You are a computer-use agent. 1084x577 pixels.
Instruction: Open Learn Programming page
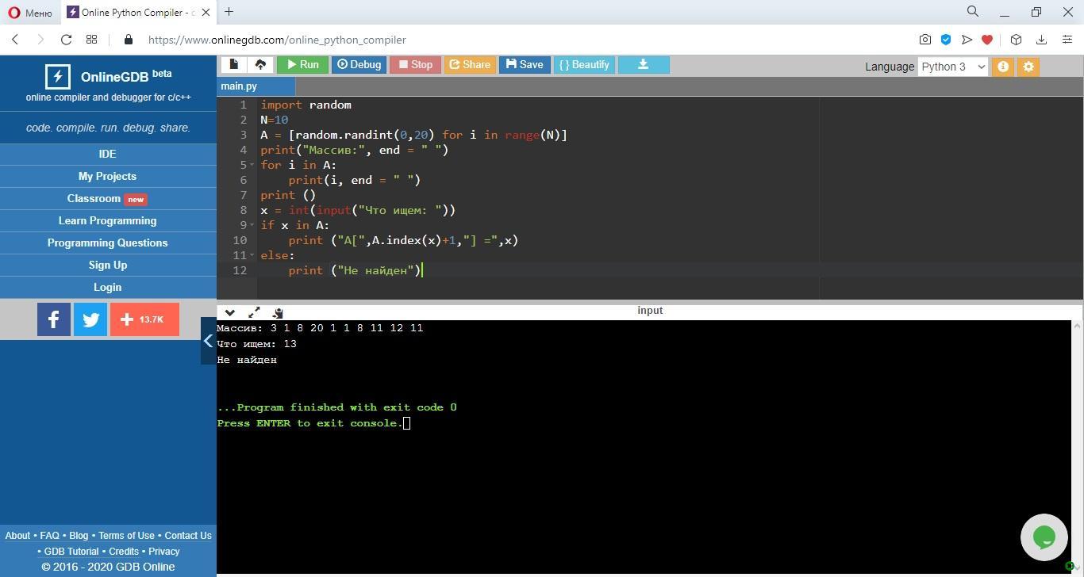(108, 220)
